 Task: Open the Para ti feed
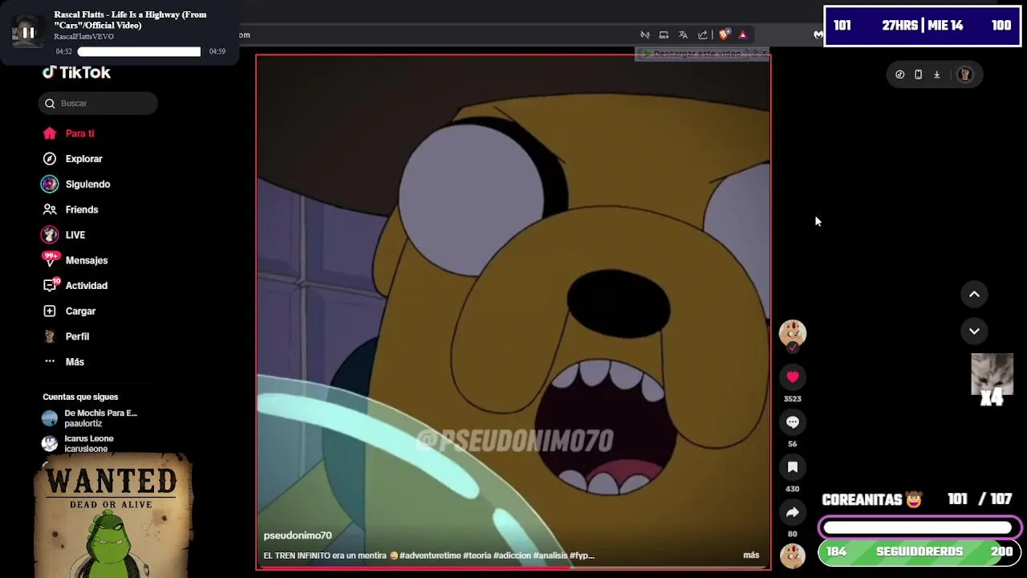79,133
